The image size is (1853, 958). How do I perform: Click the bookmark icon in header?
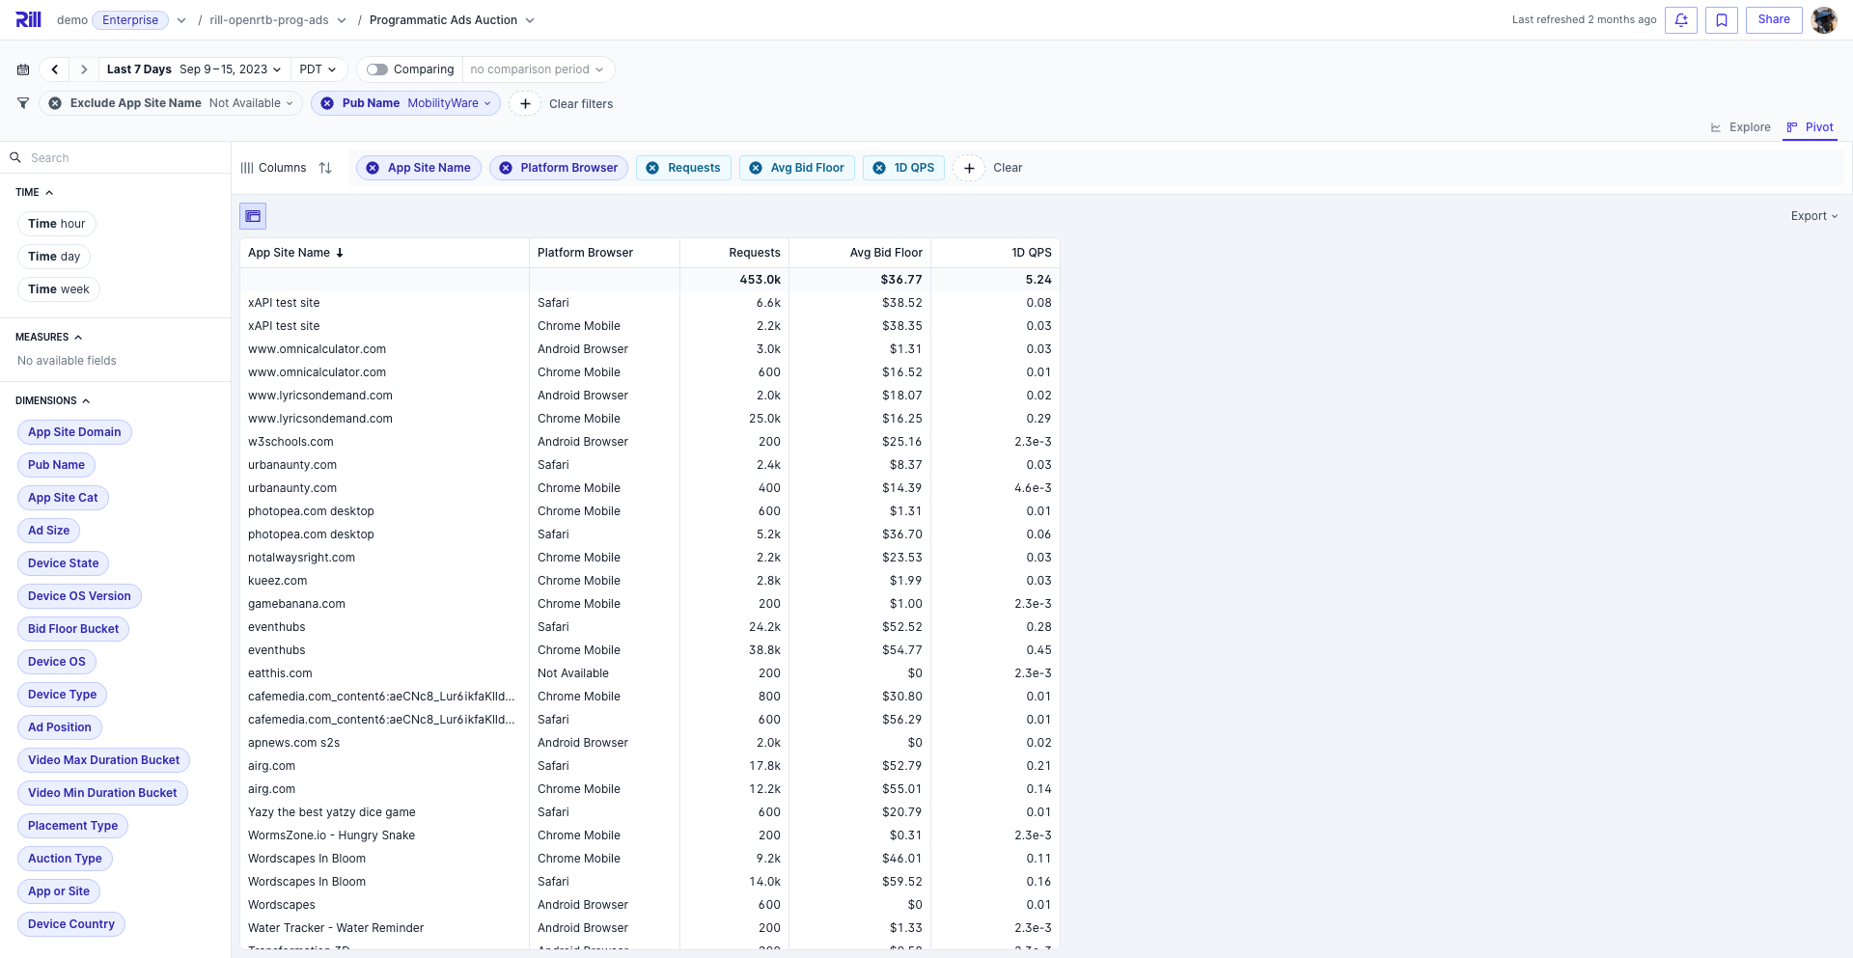click(1721, 20)
